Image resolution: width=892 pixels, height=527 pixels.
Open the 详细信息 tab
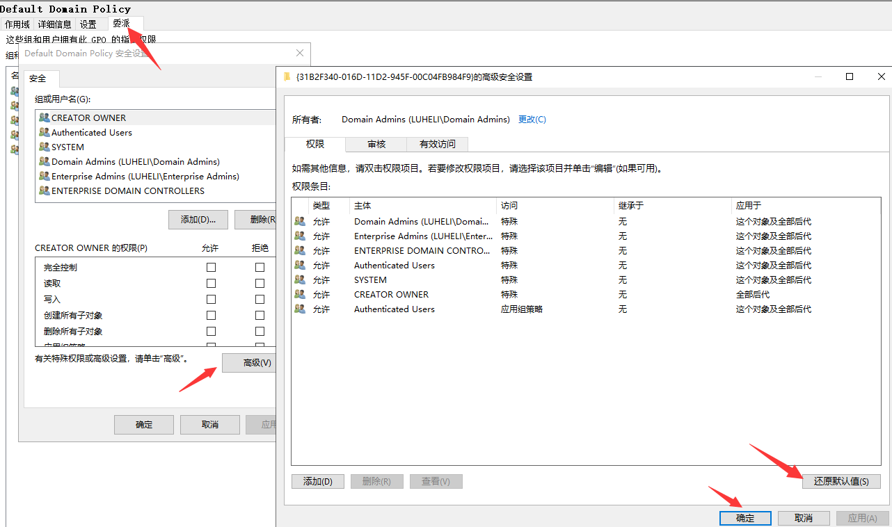click(54, 24)
